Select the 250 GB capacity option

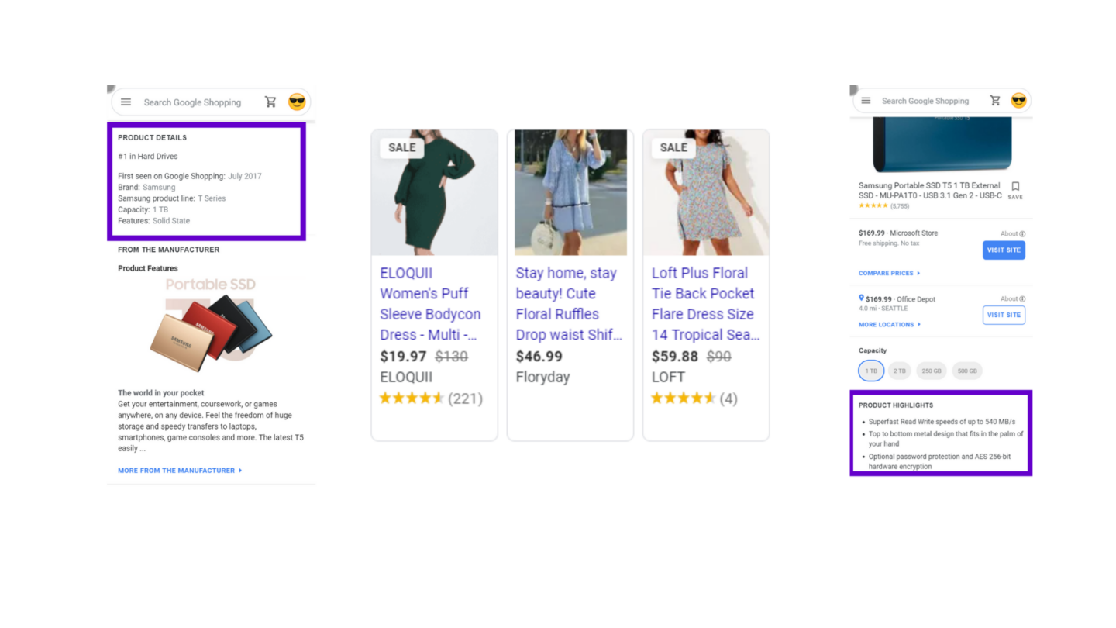pos(932,371)
